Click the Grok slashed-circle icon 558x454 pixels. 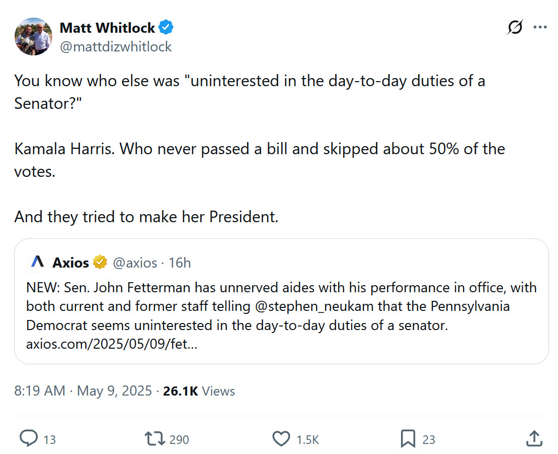click(x=514, y=28)
